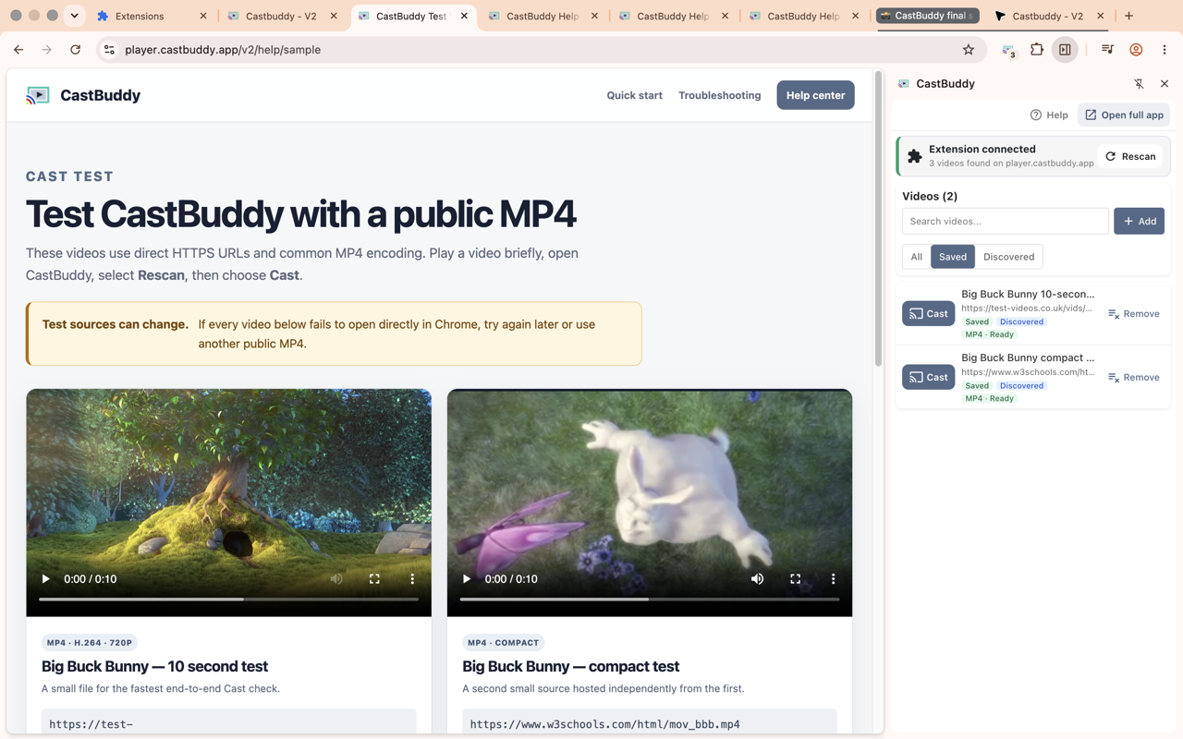This screenshot has height=739, width=1183.
Task: Focus the Search videos field
Action: 1006,222
